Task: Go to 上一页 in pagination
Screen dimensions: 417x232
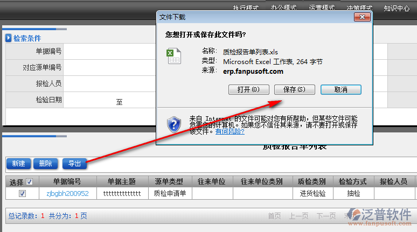Action: tap(298, 216)
